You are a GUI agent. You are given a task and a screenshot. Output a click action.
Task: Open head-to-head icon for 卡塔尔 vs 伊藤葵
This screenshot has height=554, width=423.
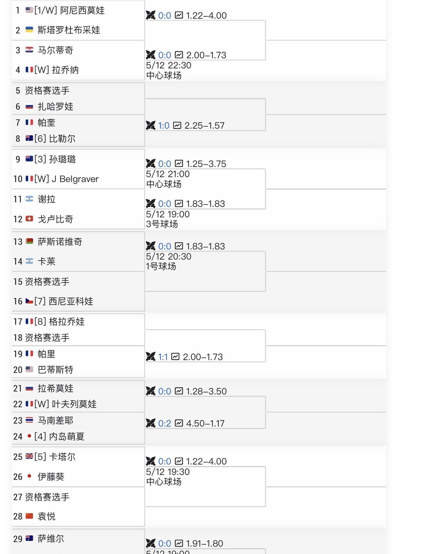[x=150, y=461]
